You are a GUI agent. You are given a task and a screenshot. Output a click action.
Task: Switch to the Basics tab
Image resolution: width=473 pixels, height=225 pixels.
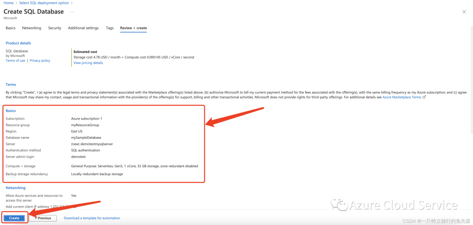(11, 28)
